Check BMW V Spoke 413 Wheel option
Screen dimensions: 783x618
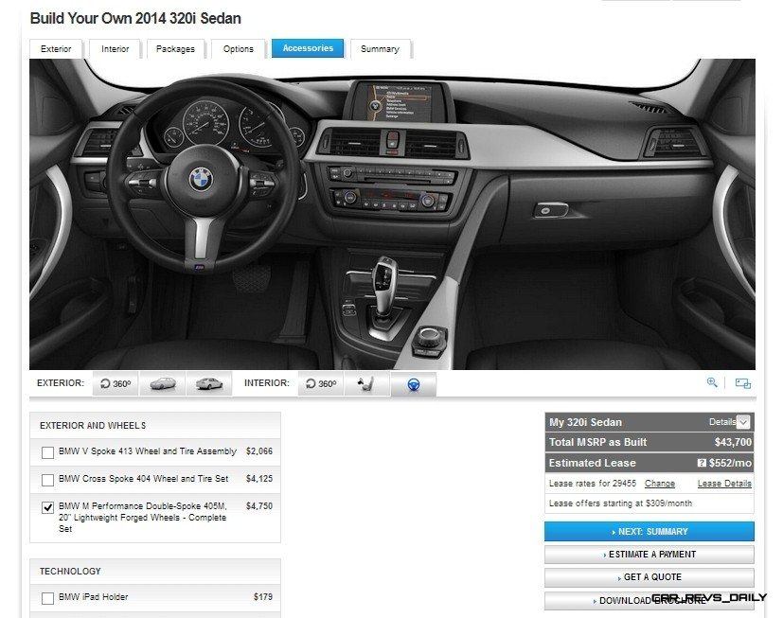coord(48,452)
